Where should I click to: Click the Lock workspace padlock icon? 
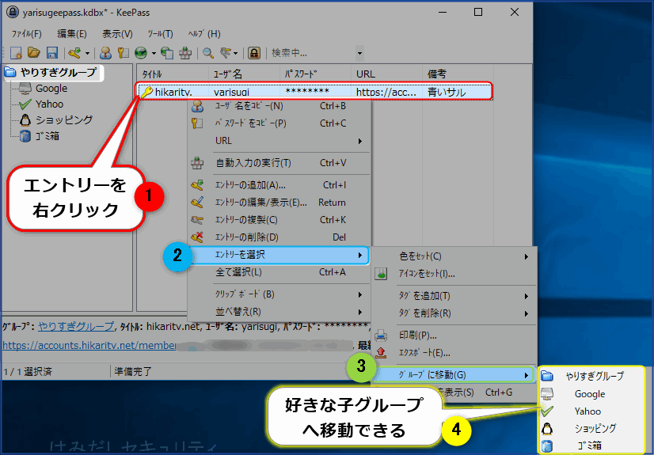[x=254, y=53]
